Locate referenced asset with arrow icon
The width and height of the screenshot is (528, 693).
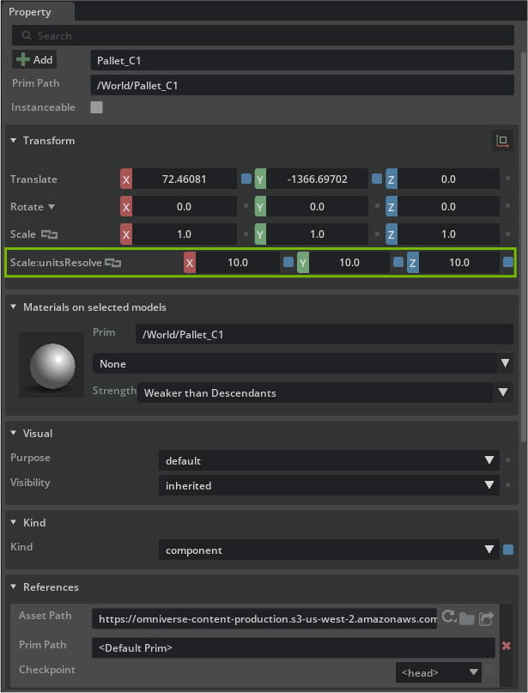click(487, 617)
